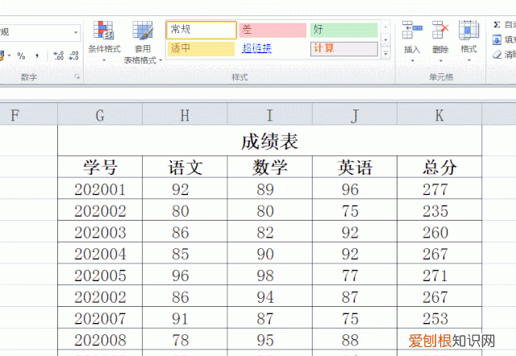Select the header cell 数学

(270, 167)
